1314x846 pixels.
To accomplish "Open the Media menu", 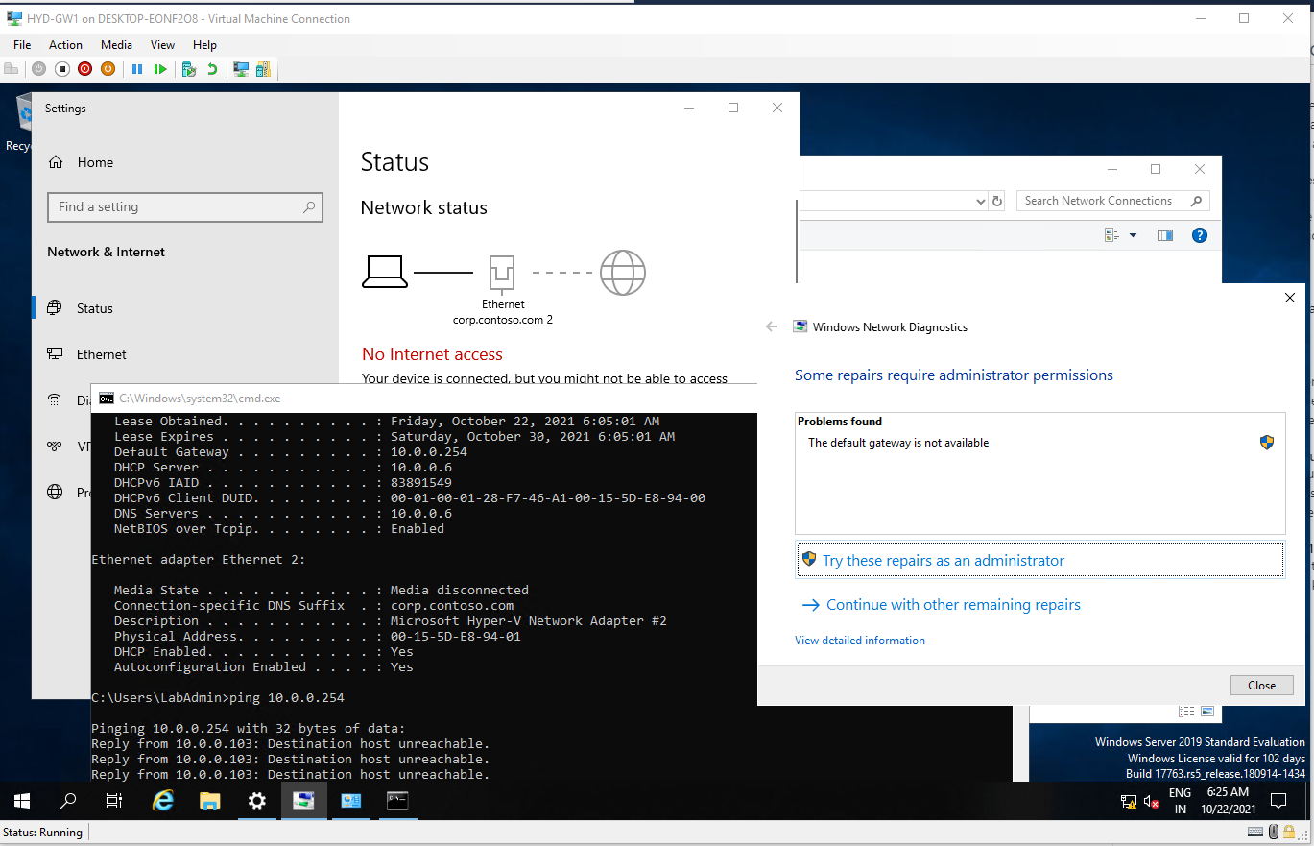I will pos(116,45).
